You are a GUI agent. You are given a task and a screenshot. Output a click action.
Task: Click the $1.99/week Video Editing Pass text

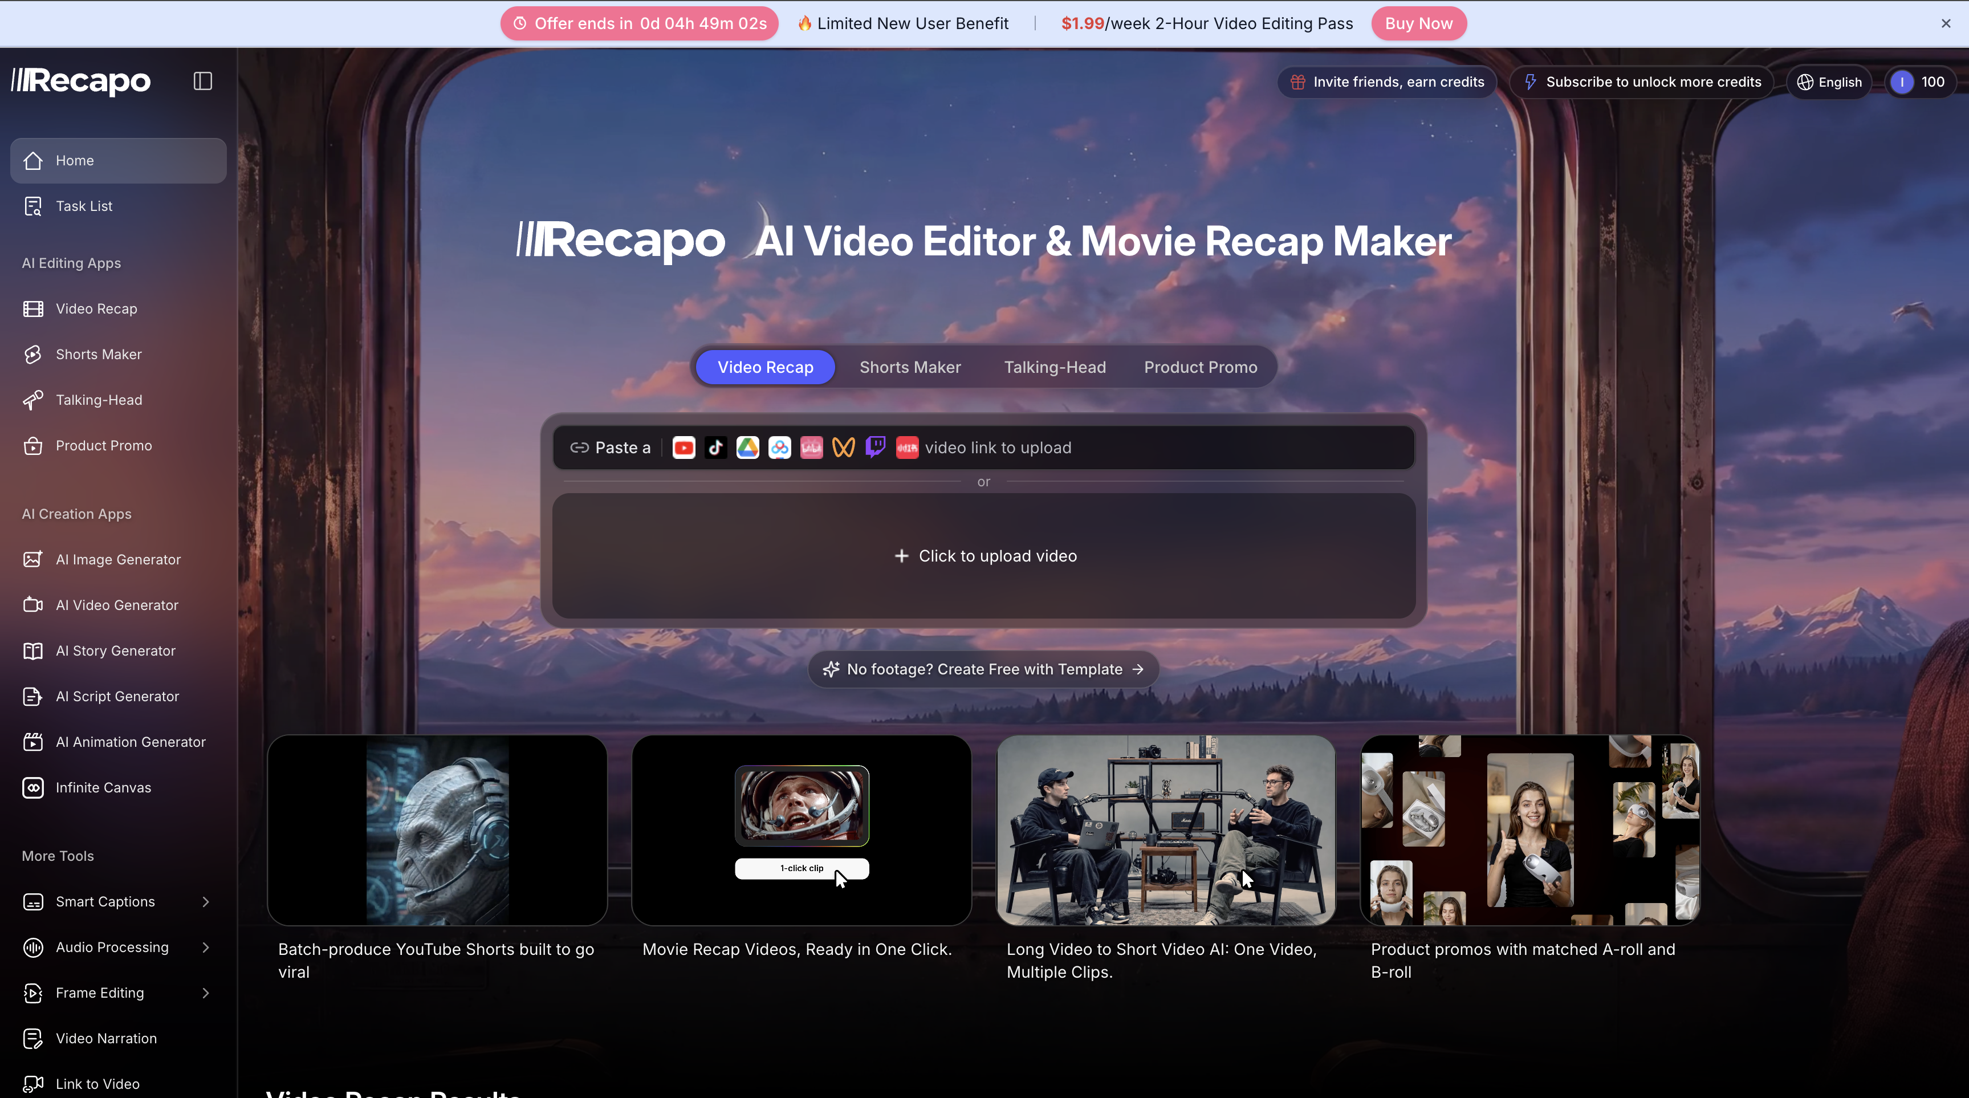[1207, 24]
